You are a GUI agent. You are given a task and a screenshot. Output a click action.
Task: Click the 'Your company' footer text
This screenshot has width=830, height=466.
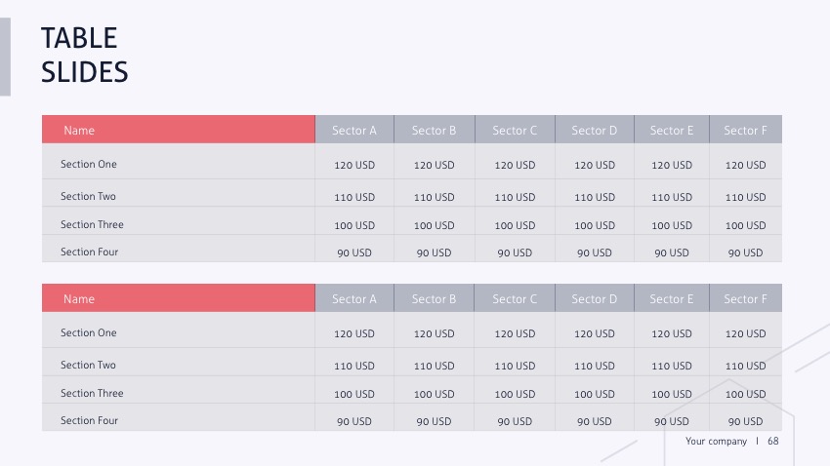click(716, 442)
